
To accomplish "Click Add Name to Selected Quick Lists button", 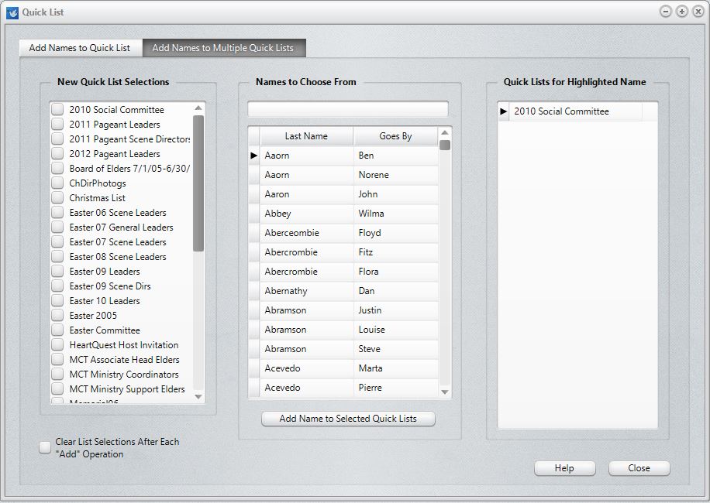I will click(x=348, y=419).
